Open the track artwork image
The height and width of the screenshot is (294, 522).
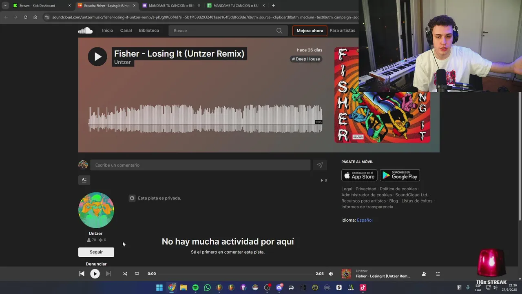coord(382,95)
